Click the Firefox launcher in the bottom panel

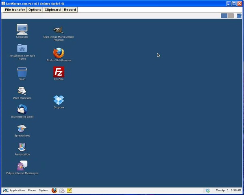pos(54,190)
